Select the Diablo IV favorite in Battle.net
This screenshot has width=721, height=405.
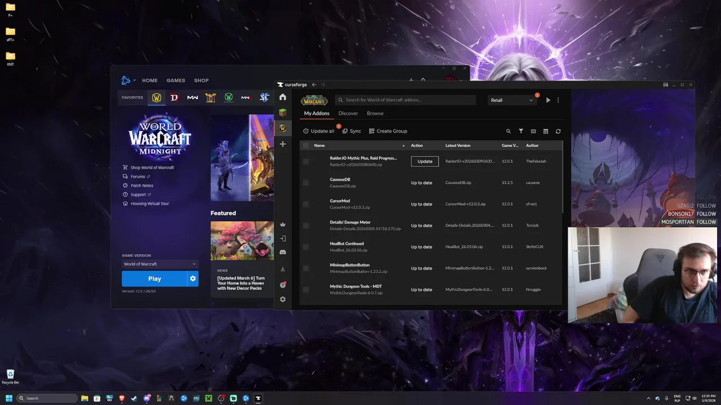pyautogui.click(x=175, y=97)
